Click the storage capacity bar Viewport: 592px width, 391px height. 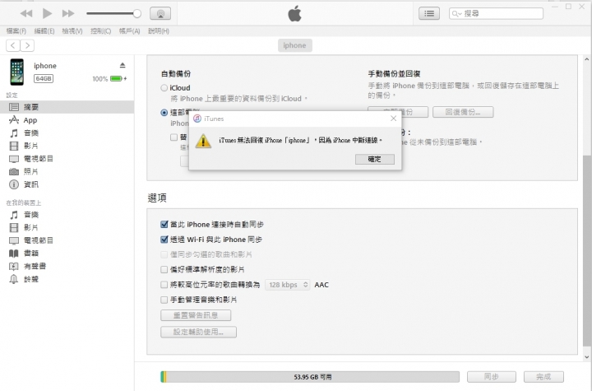310,377
